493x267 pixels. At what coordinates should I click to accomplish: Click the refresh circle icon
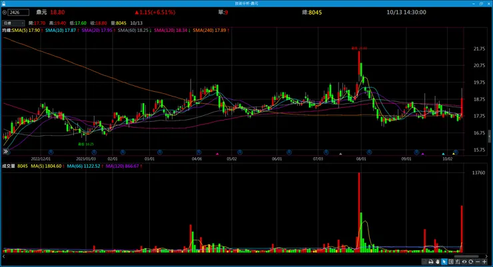(470, 262)
